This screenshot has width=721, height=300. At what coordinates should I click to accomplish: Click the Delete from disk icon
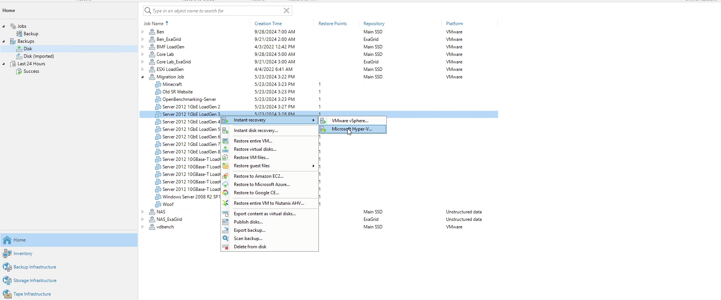pos(225,247)
